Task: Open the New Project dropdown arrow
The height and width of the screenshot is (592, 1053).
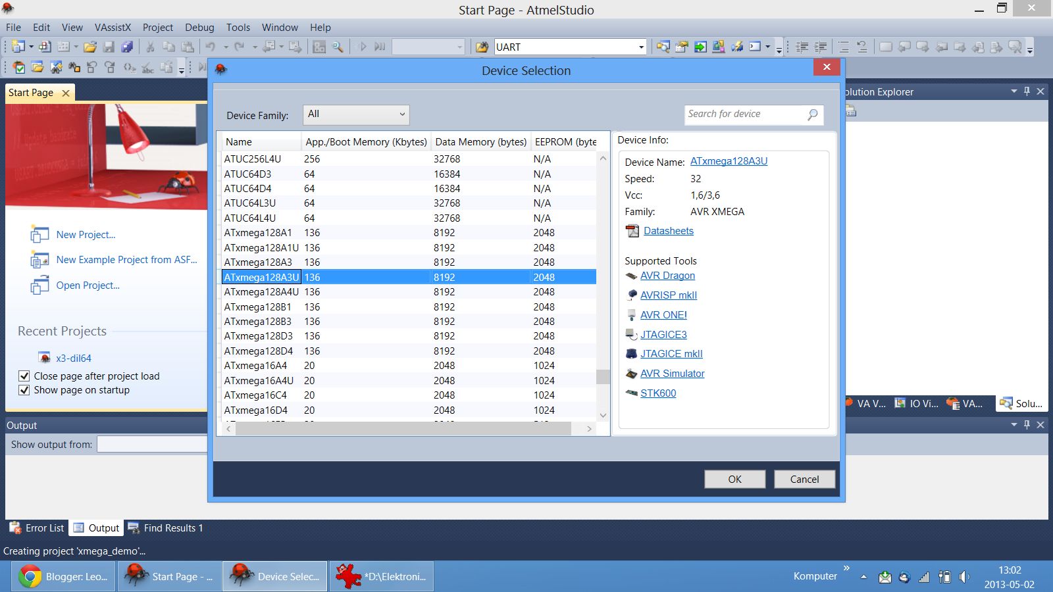Action: [x=31, y=47]
